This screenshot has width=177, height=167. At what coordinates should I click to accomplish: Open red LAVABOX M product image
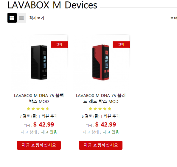[x=101, y=63]
